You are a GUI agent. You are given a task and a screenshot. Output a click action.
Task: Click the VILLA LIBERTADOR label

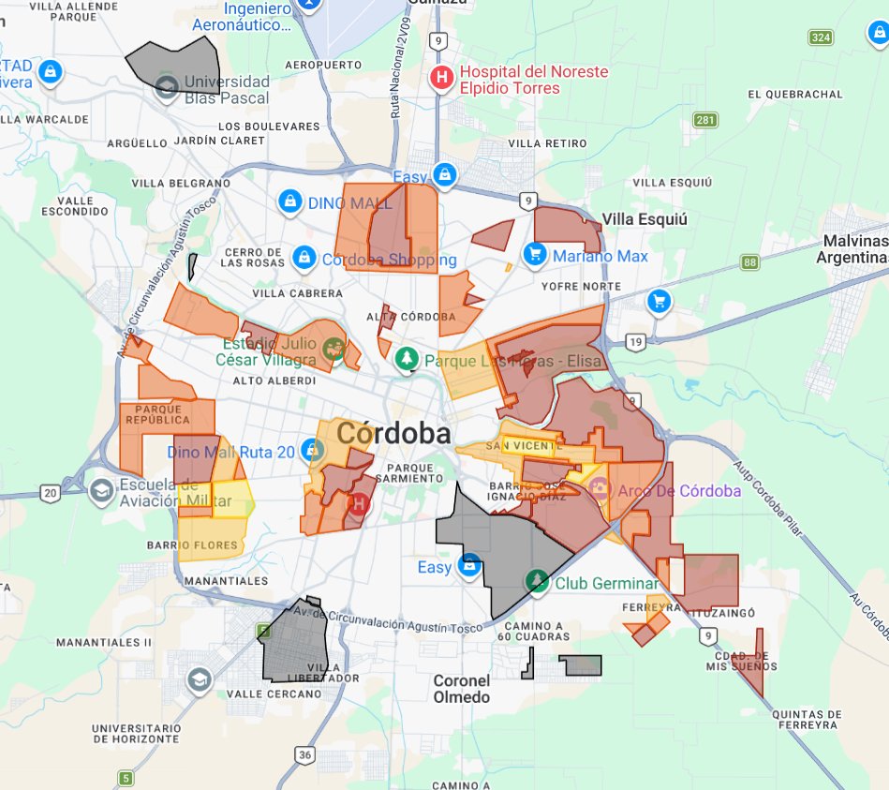click(323, 673)
